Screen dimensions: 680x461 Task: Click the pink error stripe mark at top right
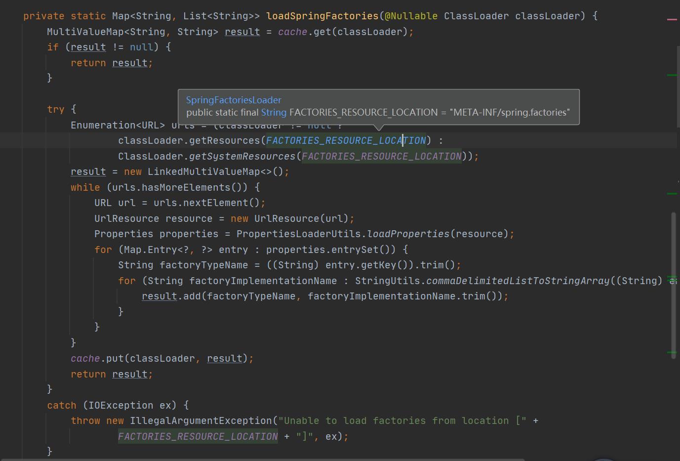pos(672,19)
